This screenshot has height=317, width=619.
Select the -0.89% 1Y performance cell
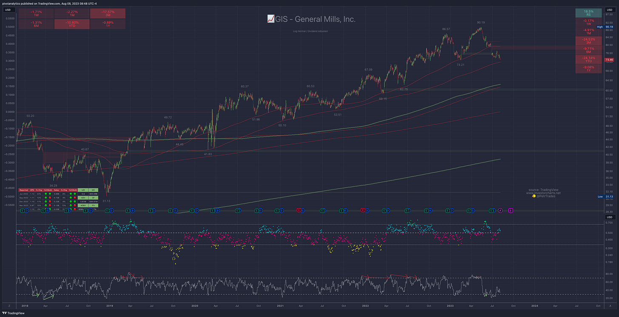coord(108,24)
